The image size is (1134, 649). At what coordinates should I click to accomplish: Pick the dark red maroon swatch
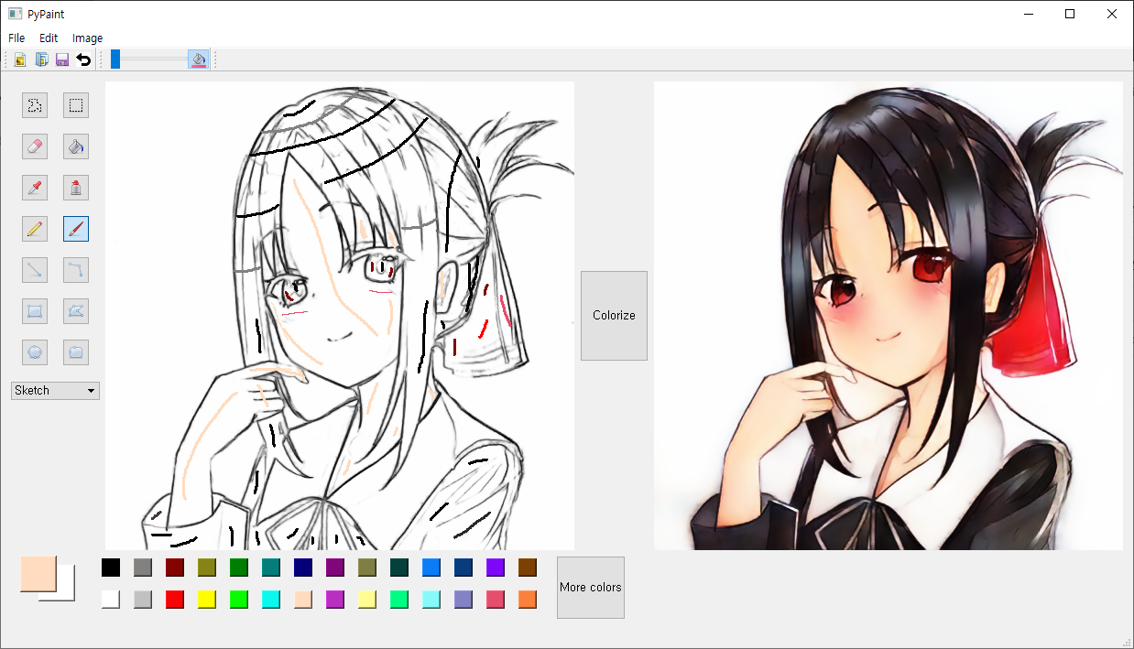(175, 568)
